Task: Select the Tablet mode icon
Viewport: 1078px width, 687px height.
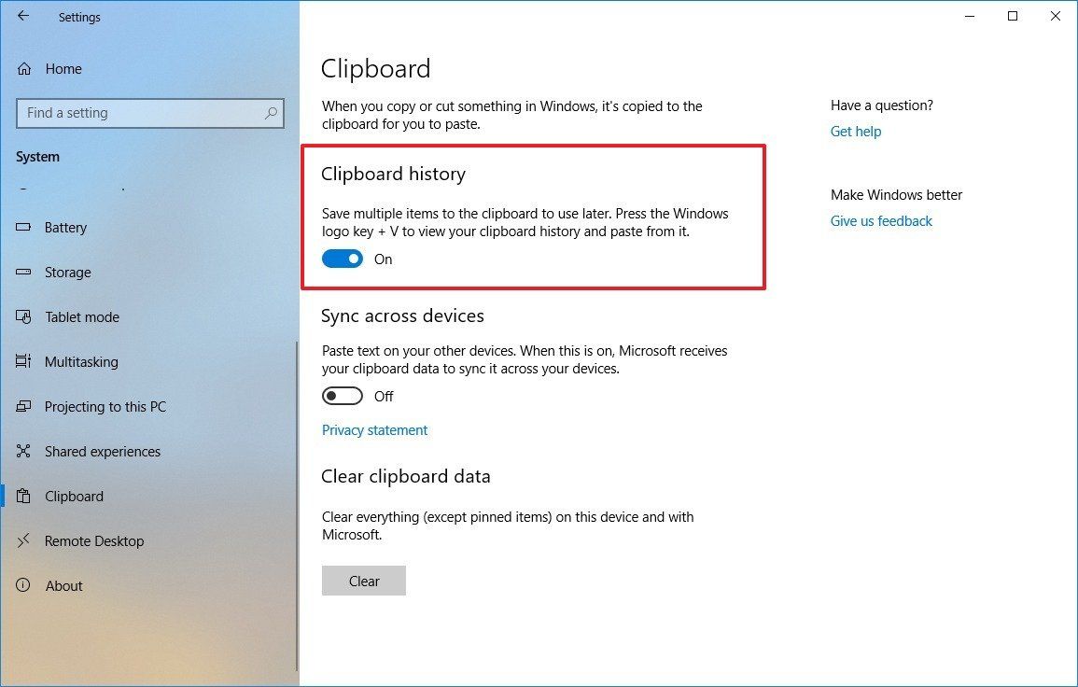Action: click(23, 316)
